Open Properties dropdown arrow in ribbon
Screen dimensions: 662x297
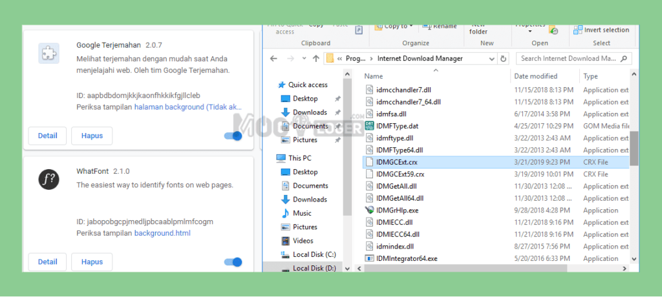(530, 32)
